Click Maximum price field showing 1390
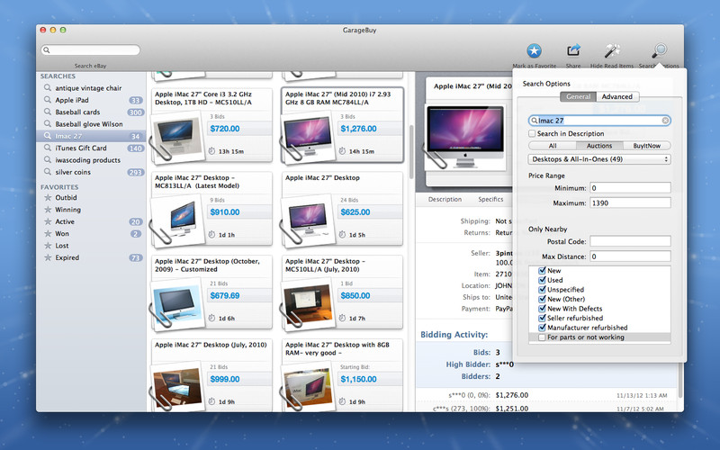Screen dimensions: 720x450 point(630,203)
